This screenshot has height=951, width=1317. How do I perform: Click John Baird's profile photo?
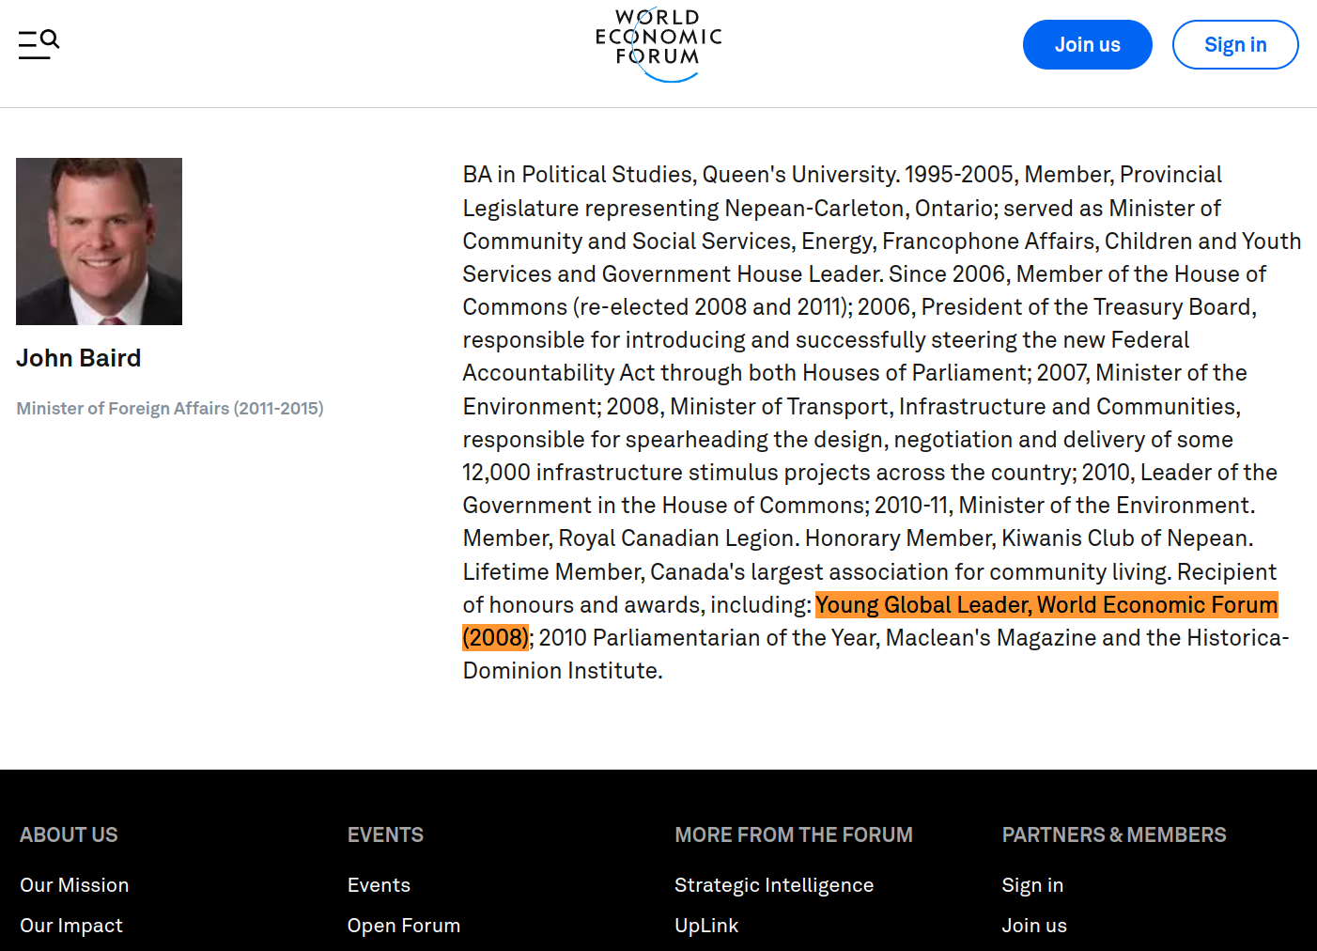click(x=99, y=242)
